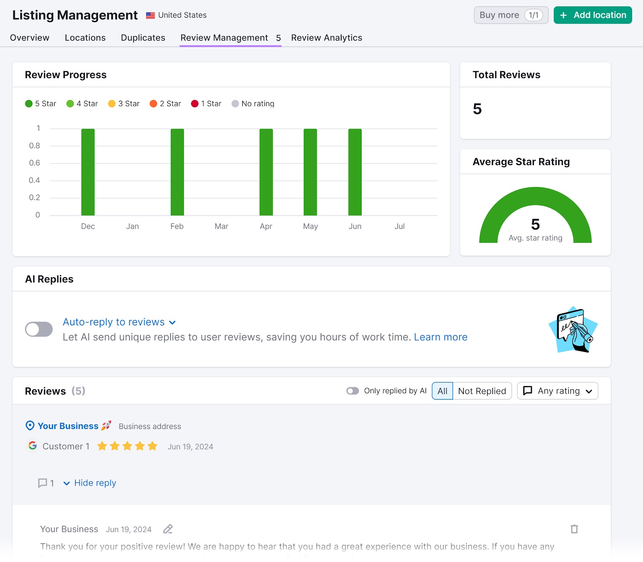Image resolution: width=643 pixels, height=562 pixels.
Task: Open the Learn more link
Action: (440, 337)
